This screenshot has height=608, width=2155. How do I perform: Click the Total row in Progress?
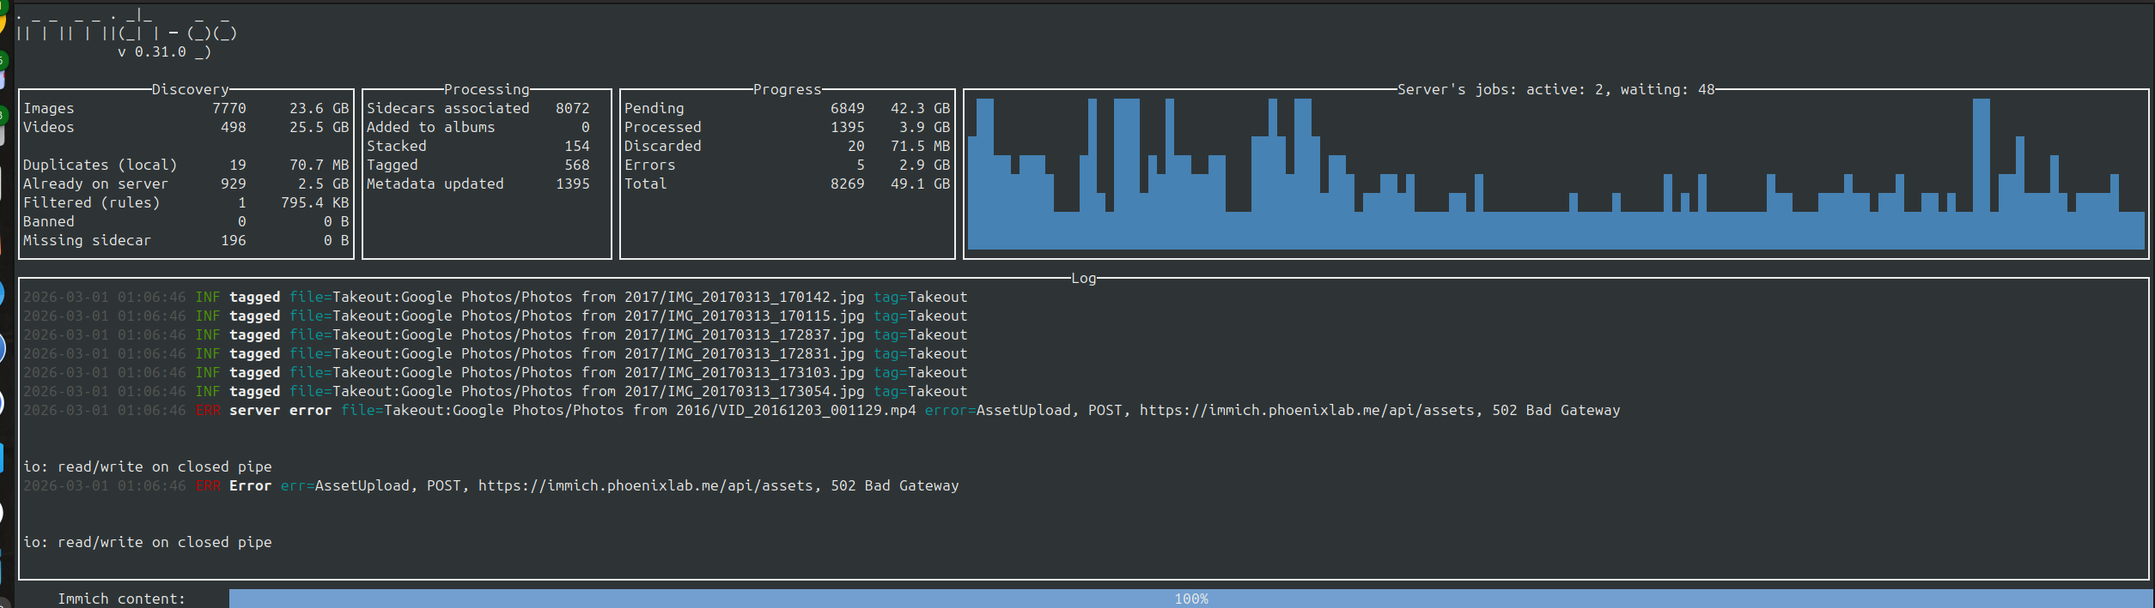pos(787,184)
